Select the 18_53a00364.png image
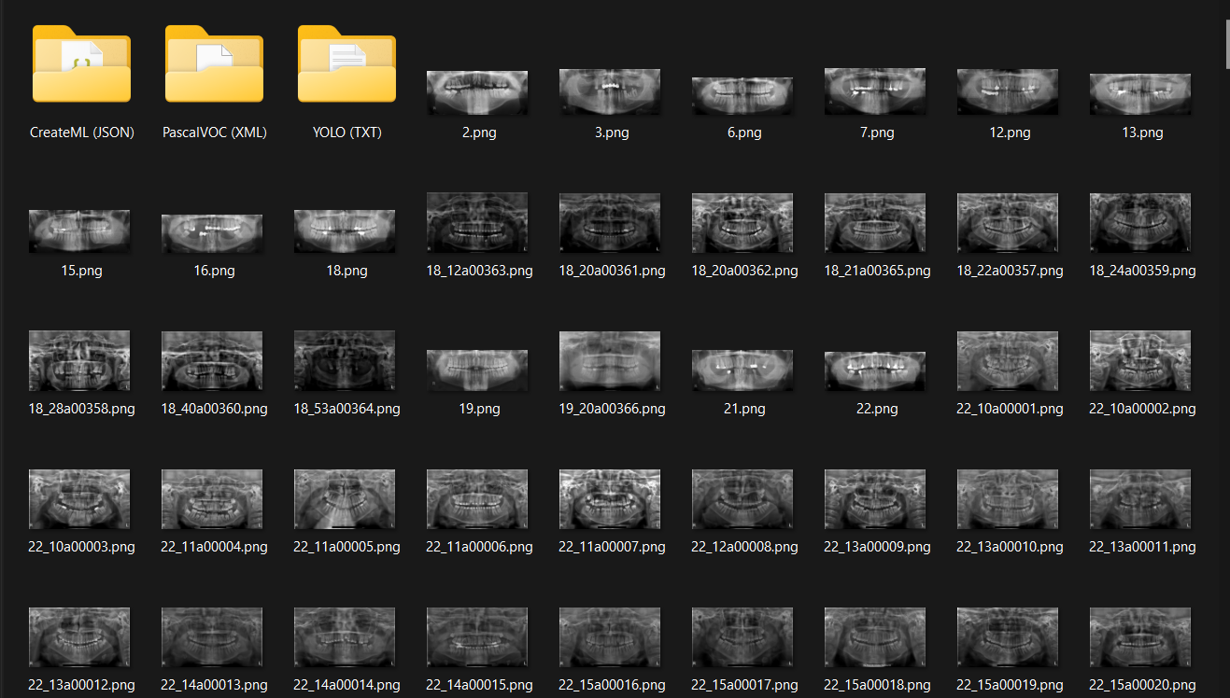 coord(345,361)
